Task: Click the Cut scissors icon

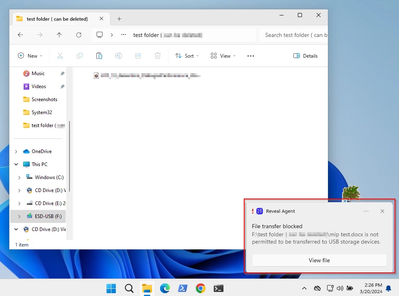Action: point(60,56)
